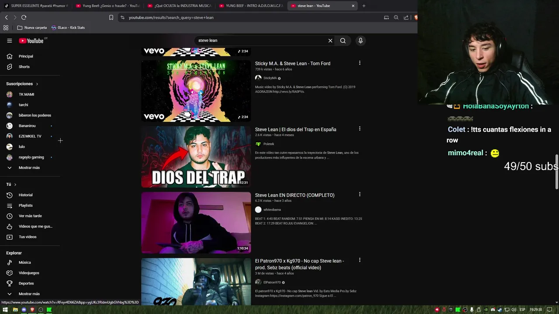
Task: Bookmark this page with the bookmark icon
Action: [x=111, y=17]
